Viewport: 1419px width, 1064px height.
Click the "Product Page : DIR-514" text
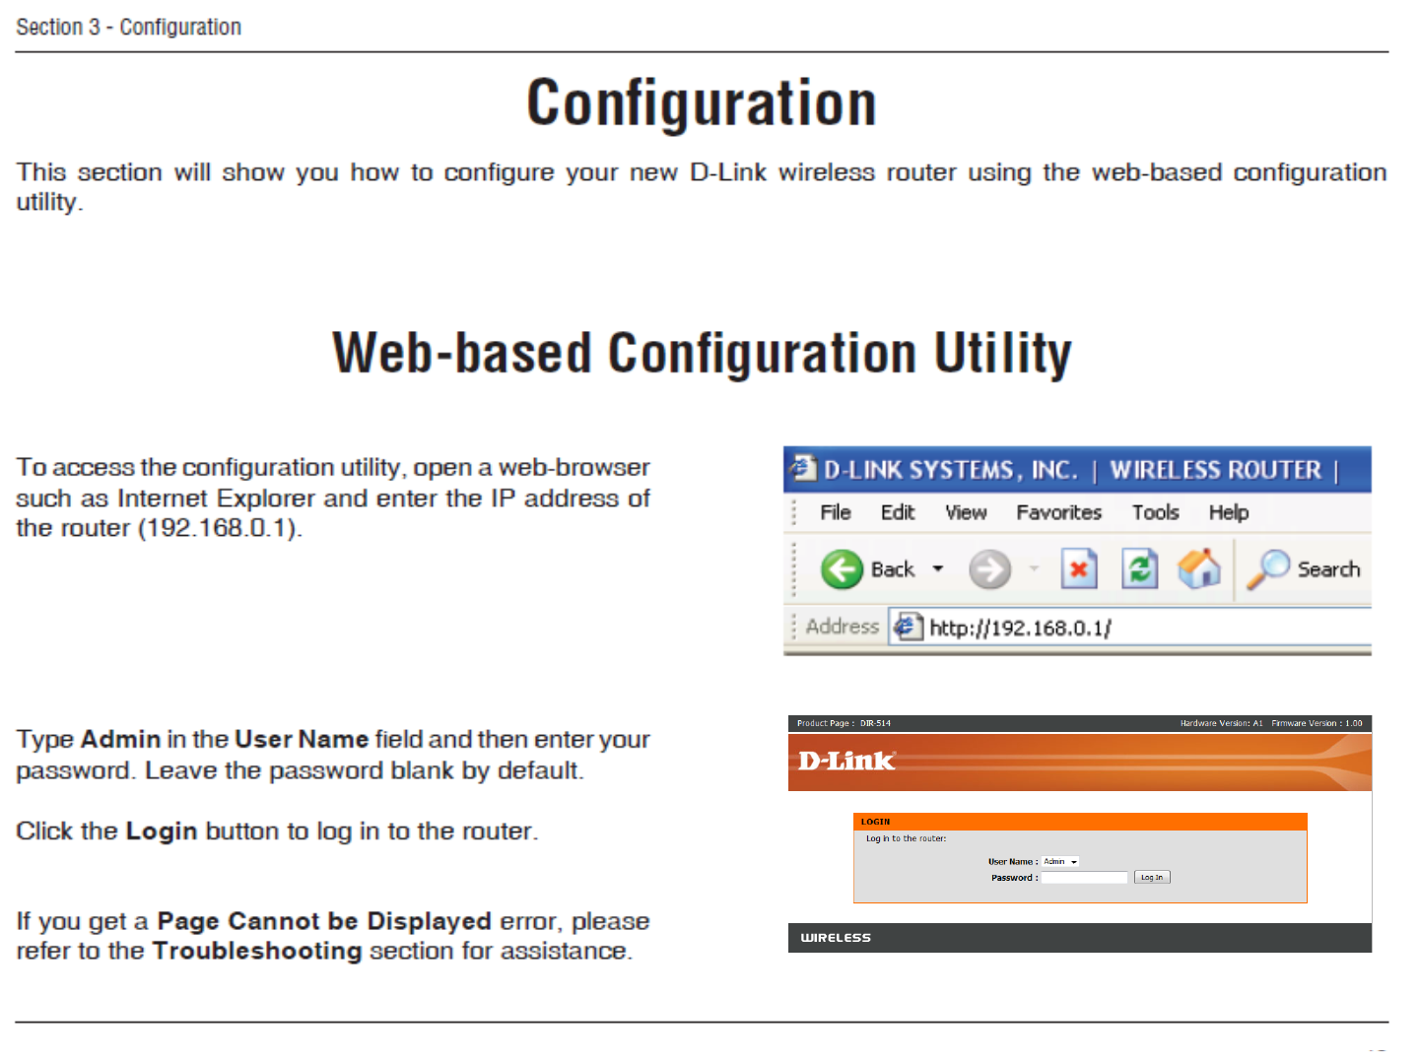[x=844, y=723]
